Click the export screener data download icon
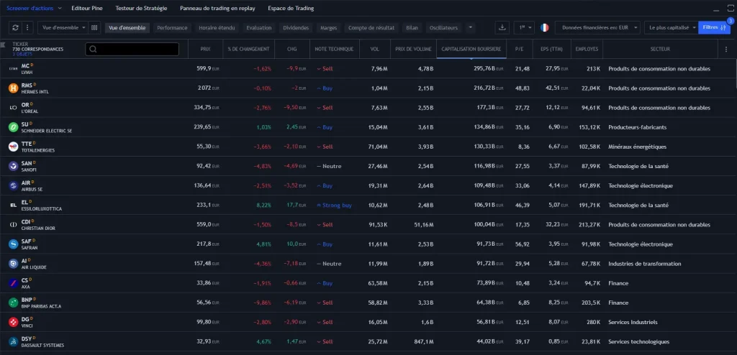Viewport: 737px width, 355px height. 502,28
